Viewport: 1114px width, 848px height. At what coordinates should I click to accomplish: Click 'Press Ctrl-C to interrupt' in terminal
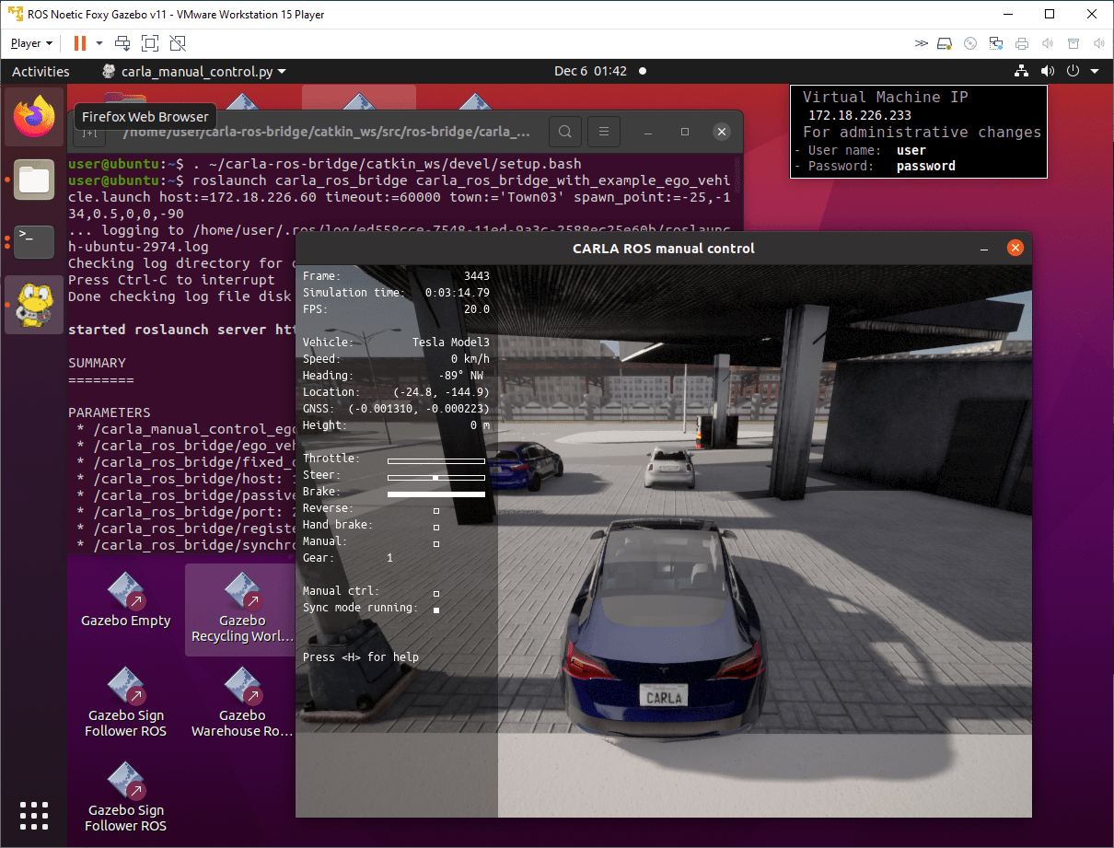click(171, 280)
